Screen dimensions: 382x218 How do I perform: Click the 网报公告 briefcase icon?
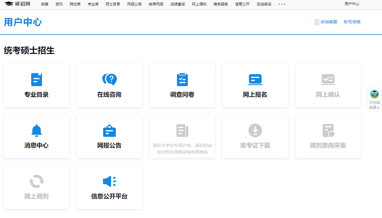tap(109, 131)
